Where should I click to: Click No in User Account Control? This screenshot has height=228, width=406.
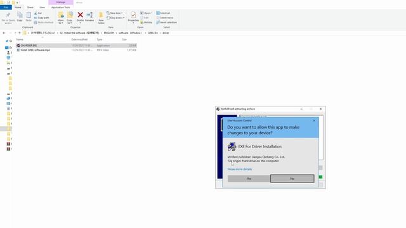click(292, 179)
